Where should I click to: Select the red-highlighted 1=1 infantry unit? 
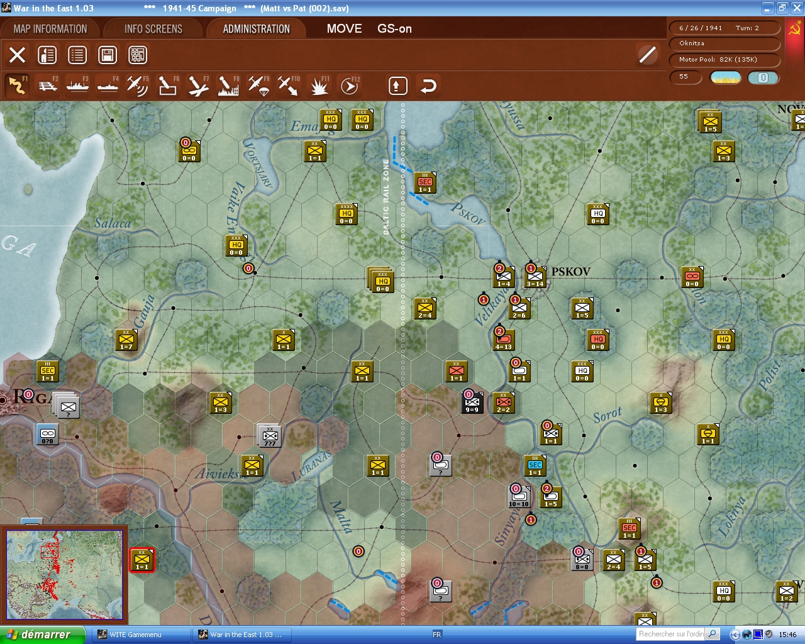pos(142,560)
